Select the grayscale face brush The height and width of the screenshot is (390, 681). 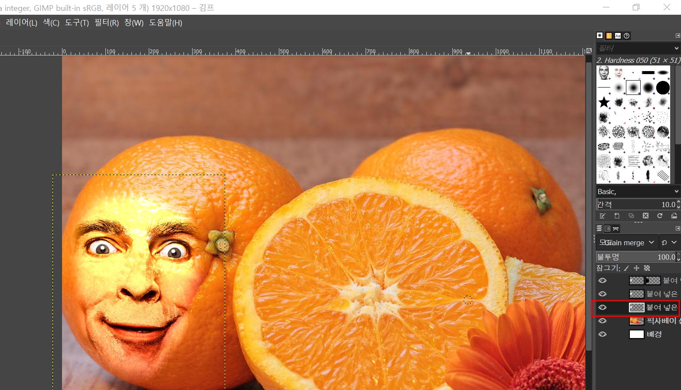click(604, 73)
